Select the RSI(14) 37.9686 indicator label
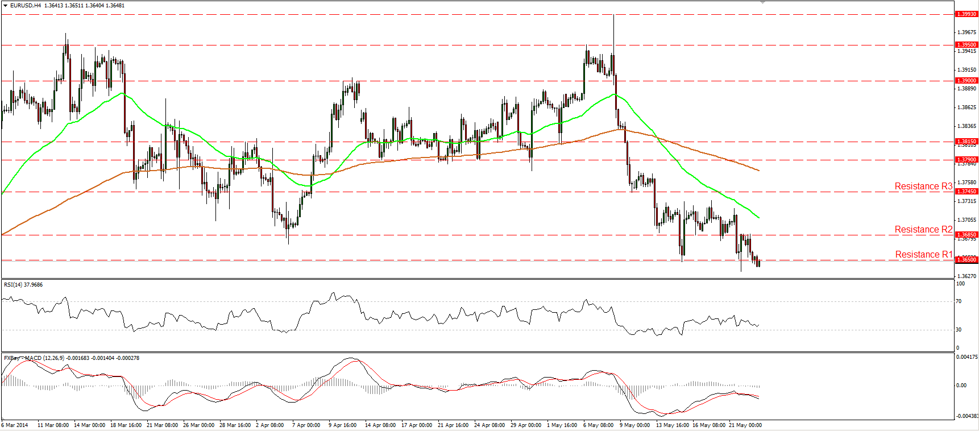This screenshot has height=431, width=979. click(23, 284)
